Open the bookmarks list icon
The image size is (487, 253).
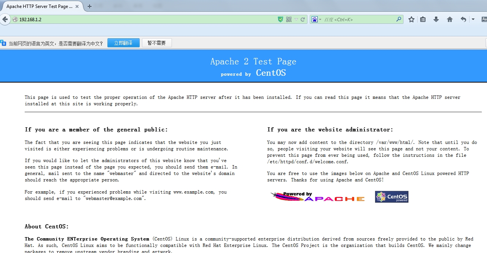[423, 19]
